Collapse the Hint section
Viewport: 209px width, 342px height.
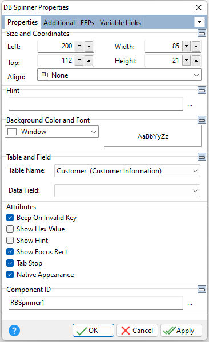(202, 90)
